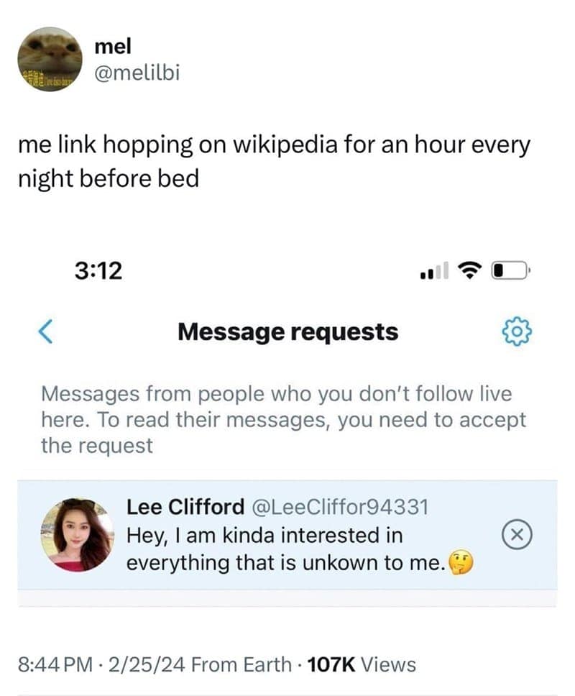The width and height of the screenshot is (575, 696).
Task: Tap the Message requests header title
Action: (287, 331)
